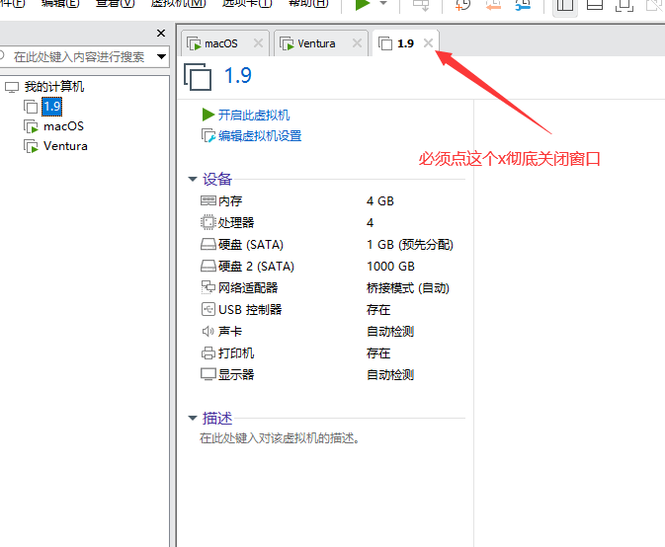Click the 硬盘 (SATA) disk icon
Screen dimensions: 665x547
click(x=208, y=244)
